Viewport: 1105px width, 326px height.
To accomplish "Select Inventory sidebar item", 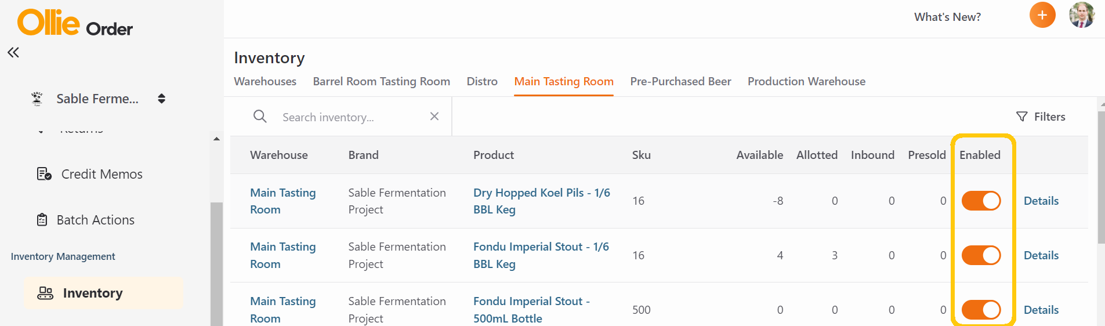I will (103, 293).
